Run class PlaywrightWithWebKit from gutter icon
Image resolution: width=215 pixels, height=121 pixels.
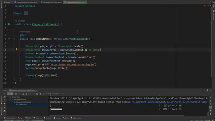pos(9,24)
